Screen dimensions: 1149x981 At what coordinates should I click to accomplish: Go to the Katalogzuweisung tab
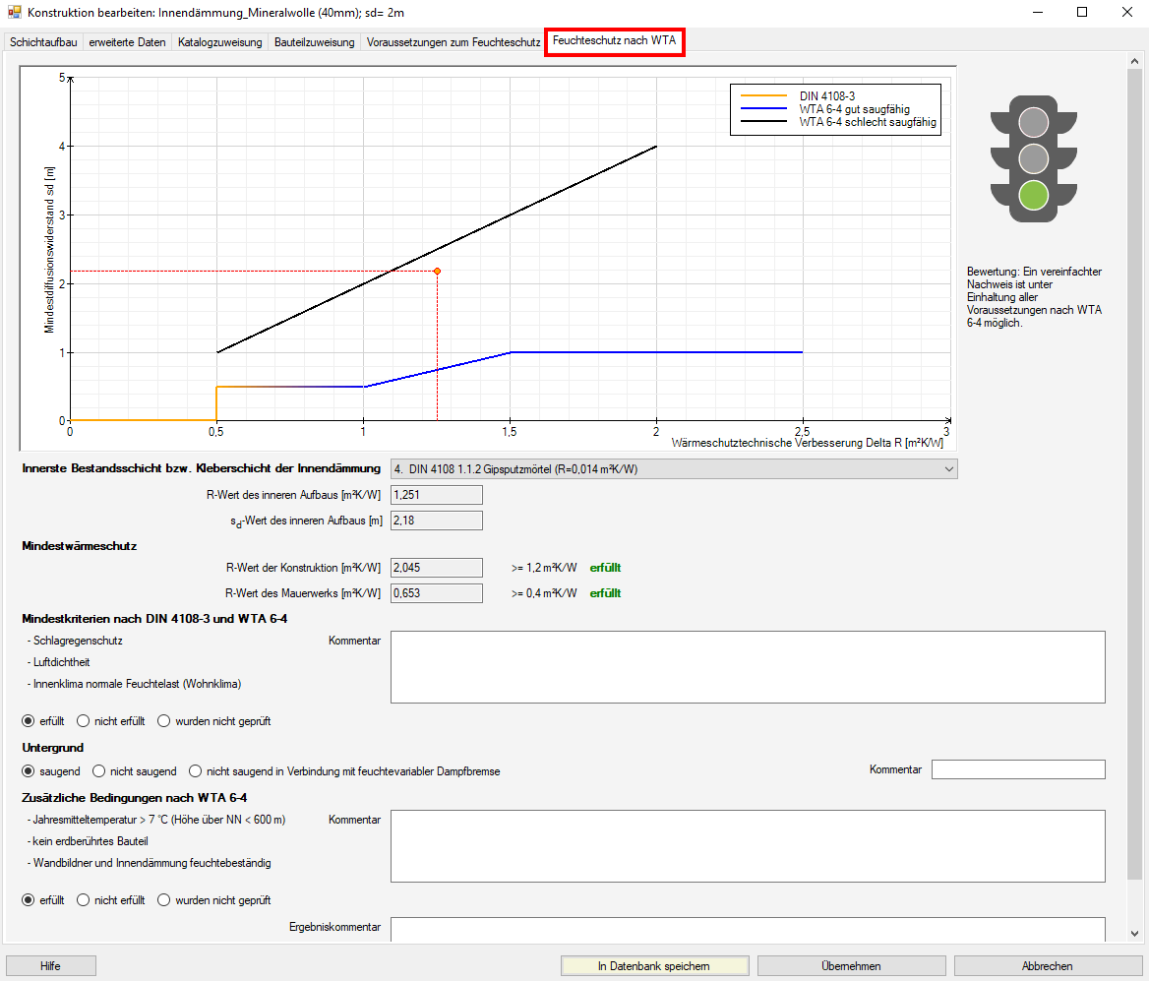(219, 42)
